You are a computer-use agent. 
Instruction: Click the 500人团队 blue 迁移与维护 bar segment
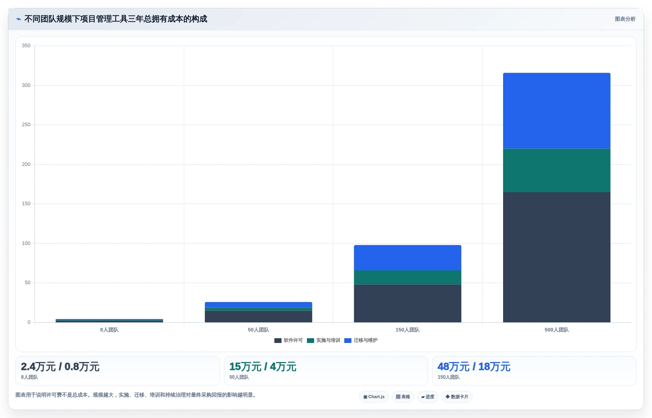[557, 111]
